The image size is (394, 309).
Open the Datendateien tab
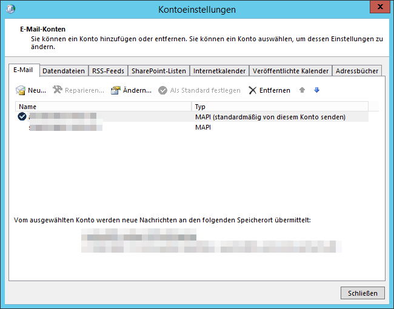[x=64, y=71]
